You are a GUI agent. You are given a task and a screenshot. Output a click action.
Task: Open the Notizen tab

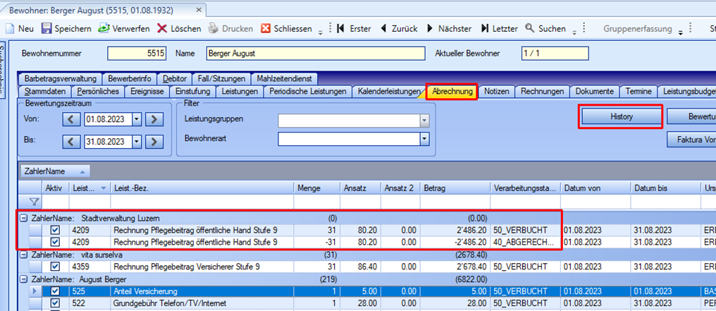click(x=496, y=92)
